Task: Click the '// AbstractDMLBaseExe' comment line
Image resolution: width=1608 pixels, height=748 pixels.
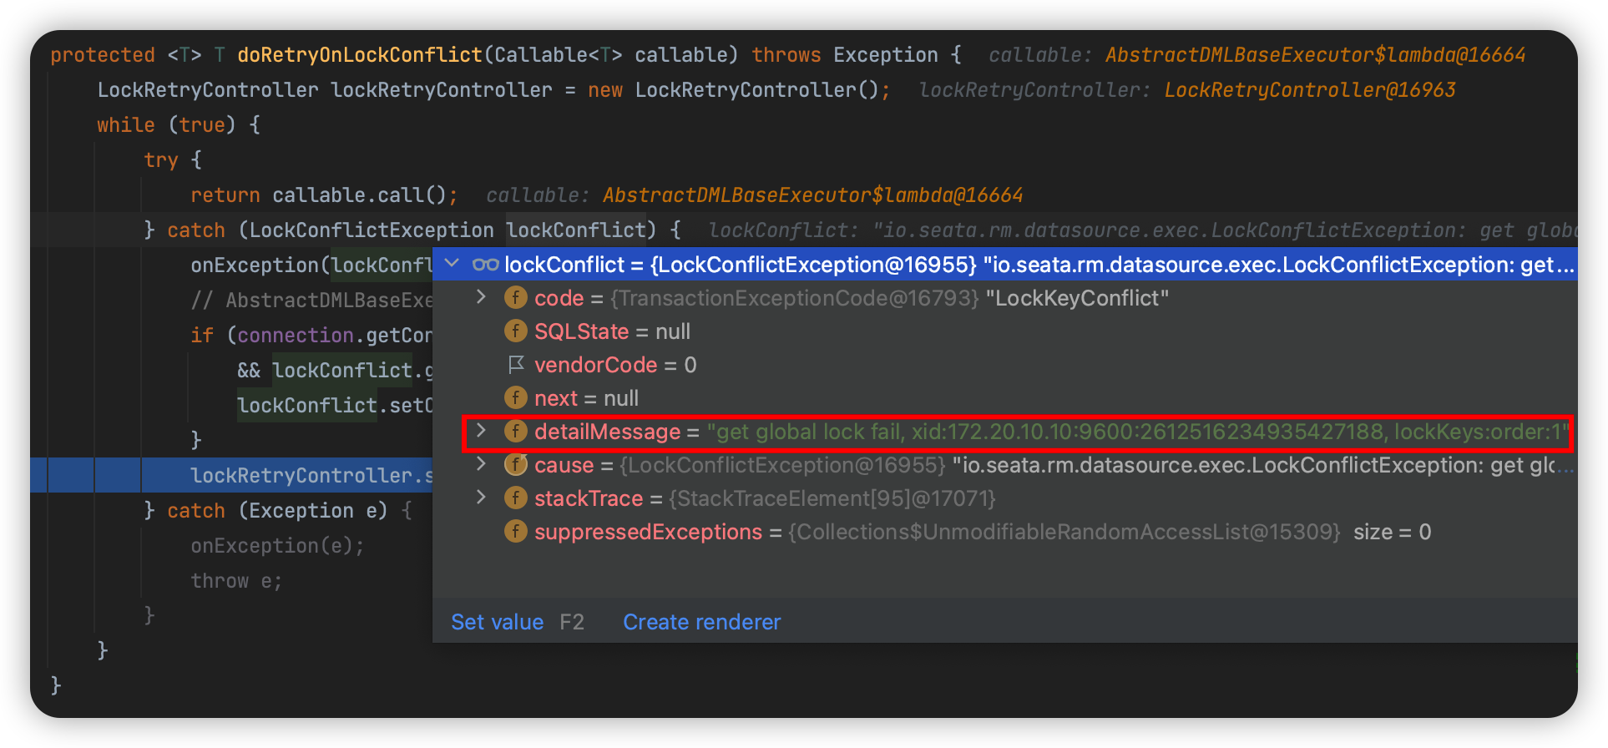Action: tap(311, 301)
